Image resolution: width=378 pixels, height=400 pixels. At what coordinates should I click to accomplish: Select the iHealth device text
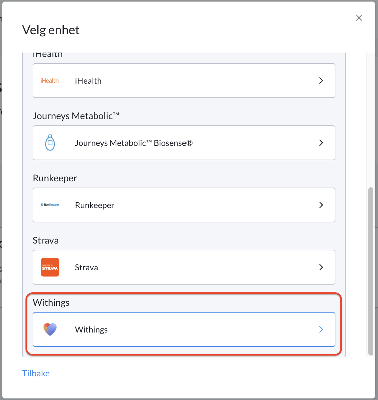pos(88,81)
